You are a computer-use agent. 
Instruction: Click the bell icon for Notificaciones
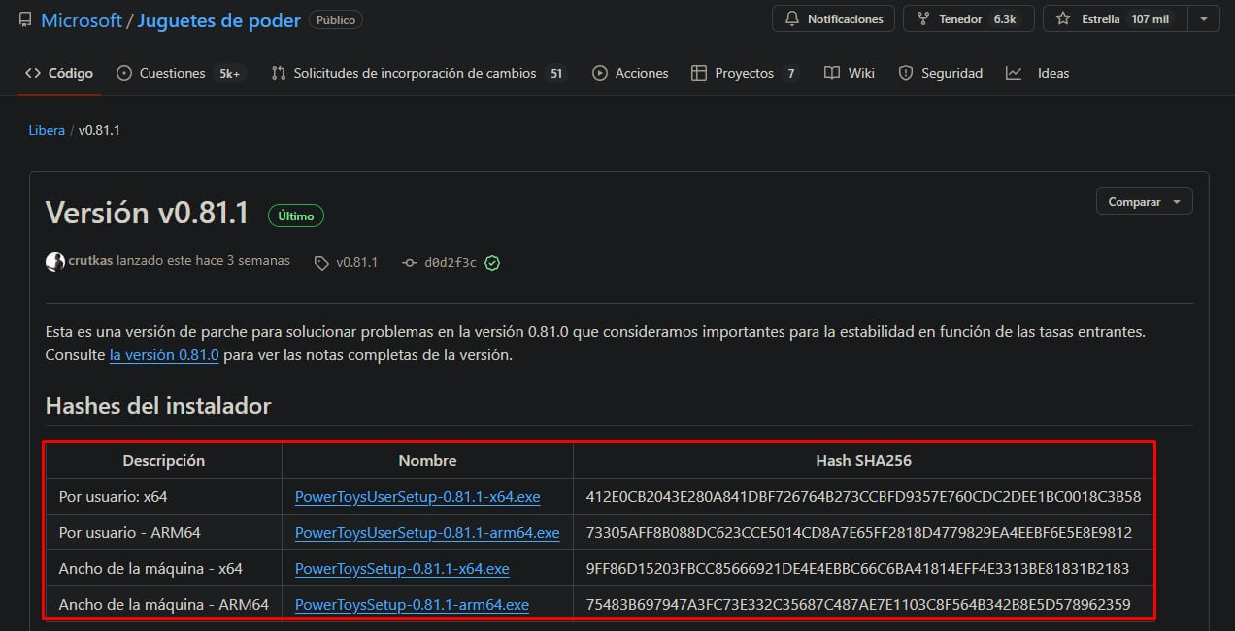click(792, 19)
